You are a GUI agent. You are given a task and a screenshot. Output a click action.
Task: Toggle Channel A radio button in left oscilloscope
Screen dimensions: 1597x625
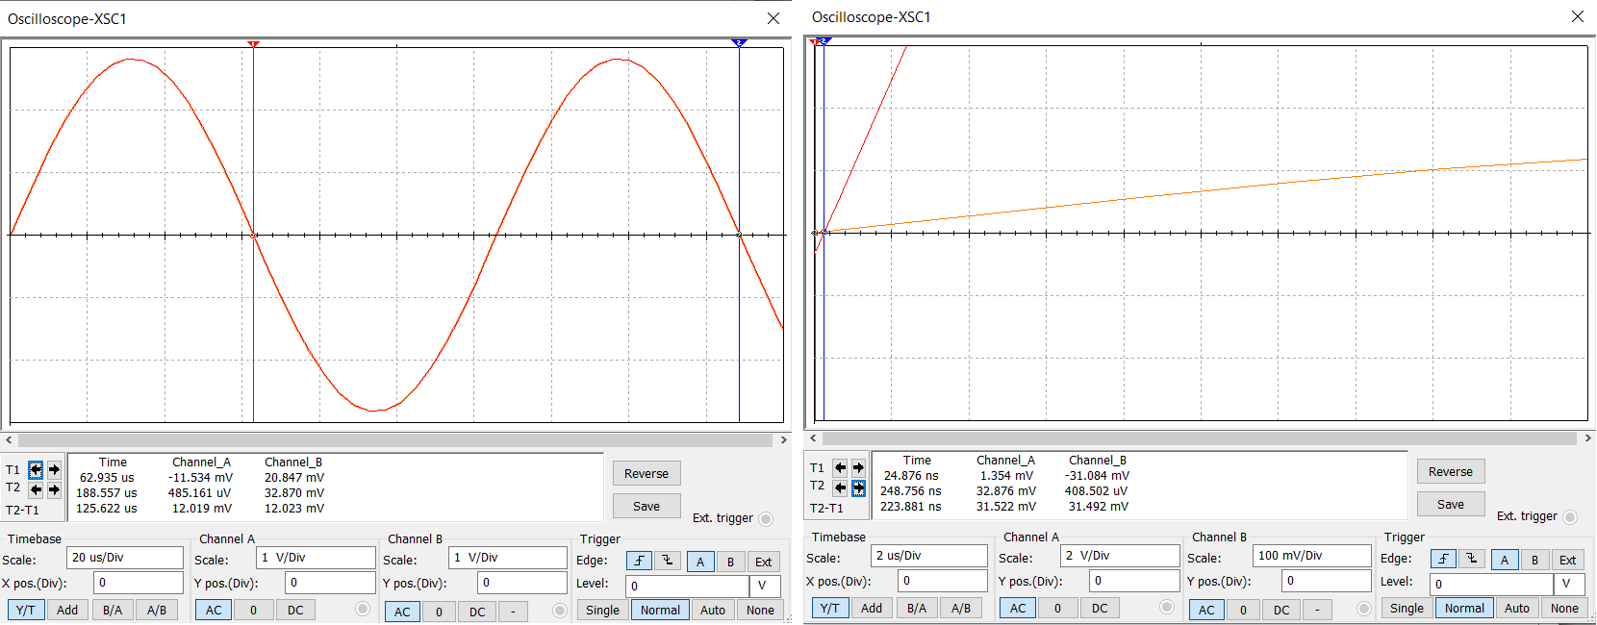[x=363, y=609]
